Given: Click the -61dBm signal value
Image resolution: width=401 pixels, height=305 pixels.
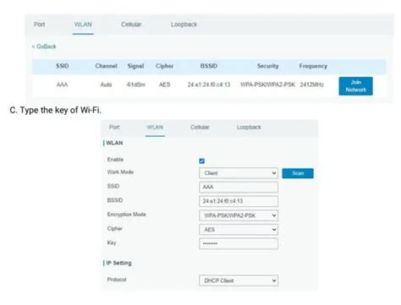Looking at the screenshot, I should (135, 84).
